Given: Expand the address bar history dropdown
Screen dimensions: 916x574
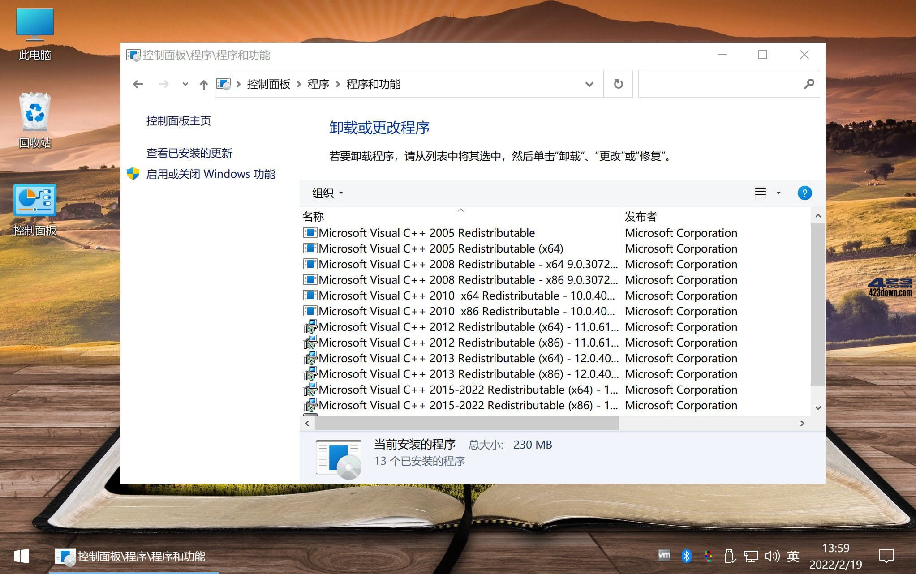Looking at the screenshot, I should click(x=589, y=84).
